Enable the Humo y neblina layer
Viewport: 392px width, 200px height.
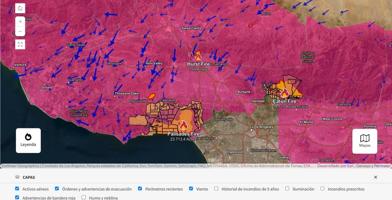pos(83,198)
